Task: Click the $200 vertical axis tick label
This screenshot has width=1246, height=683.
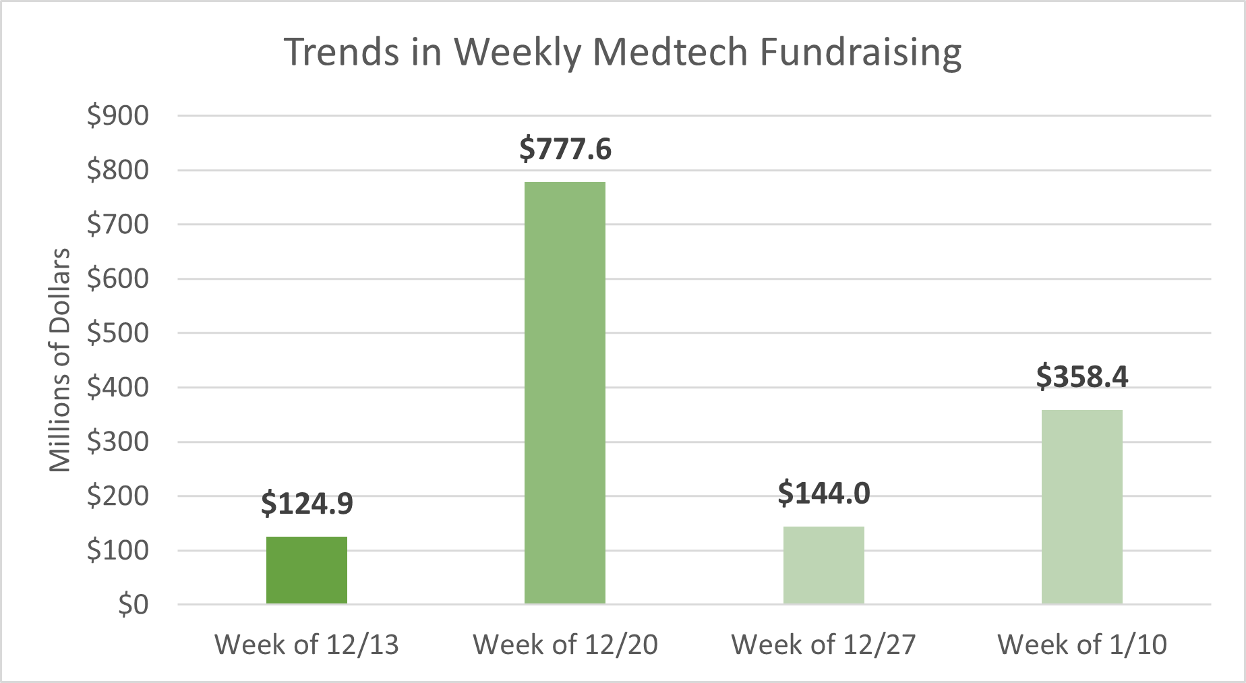Action: tap(118, 496)
